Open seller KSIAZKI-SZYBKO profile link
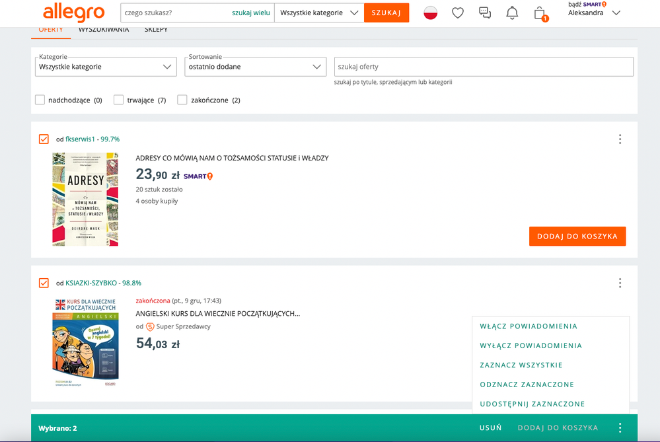Viewport: 660px width, 442px height. 91,283
